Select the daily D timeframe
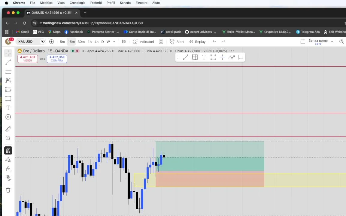The width and height of the screenshot is (346, 216). tap(102, 42)
